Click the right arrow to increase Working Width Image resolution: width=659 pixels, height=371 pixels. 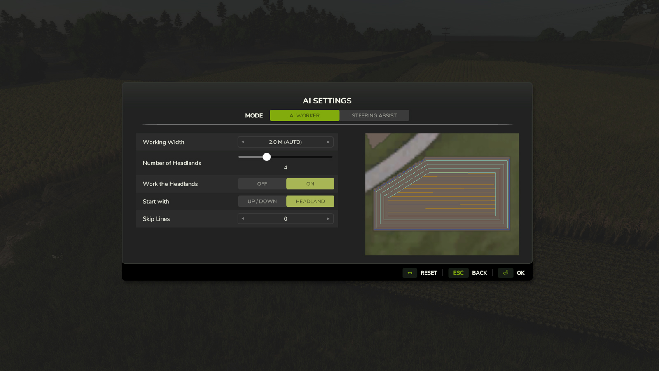pyautogui.click(x=328, y=142)
